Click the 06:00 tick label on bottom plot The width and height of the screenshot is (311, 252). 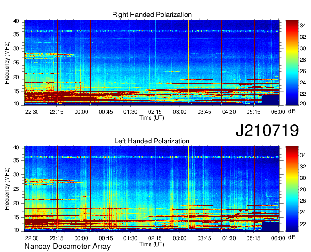278,238
